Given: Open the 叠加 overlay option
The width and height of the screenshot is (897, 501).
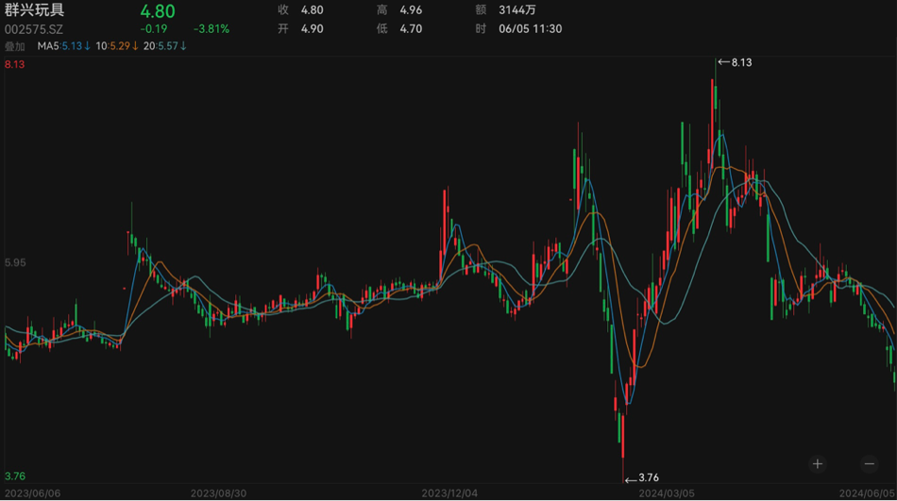Looking at the screenshot, I should click(x=15, y=46).
